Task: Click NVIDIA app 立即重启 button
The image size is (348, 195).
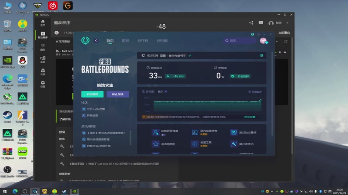Action: [284, 33]
